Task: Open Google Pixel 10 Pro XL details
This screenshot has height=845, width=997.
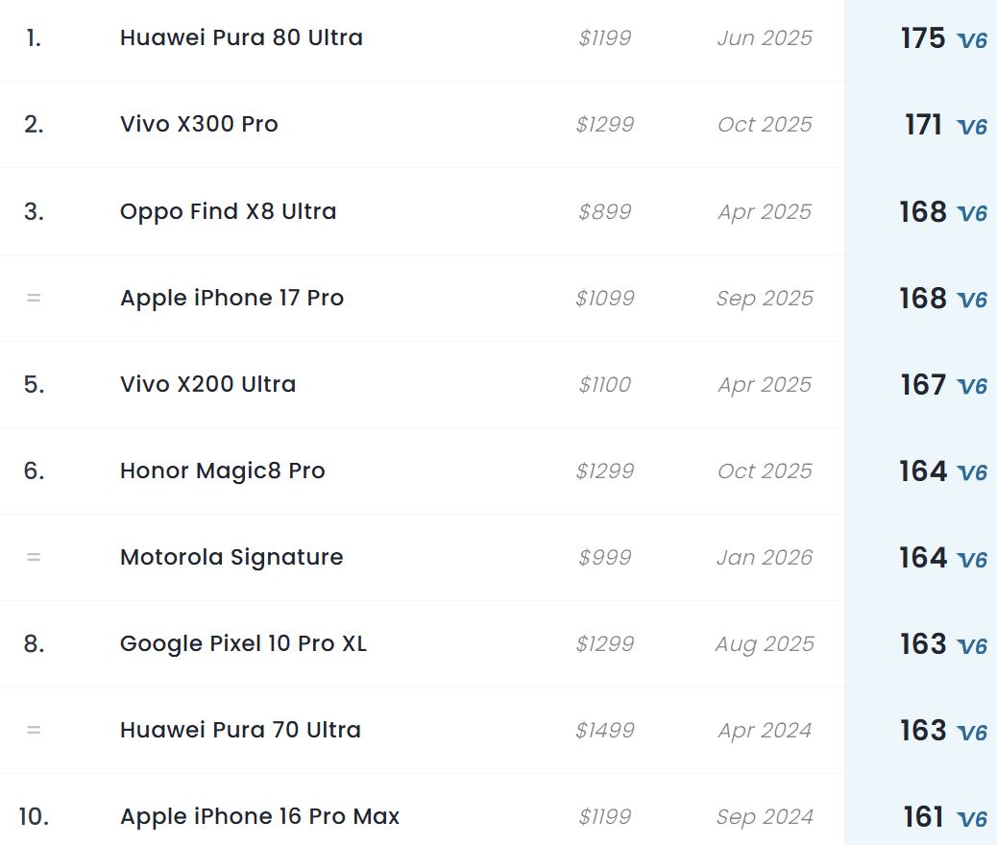Action: [x=243, y=643]
